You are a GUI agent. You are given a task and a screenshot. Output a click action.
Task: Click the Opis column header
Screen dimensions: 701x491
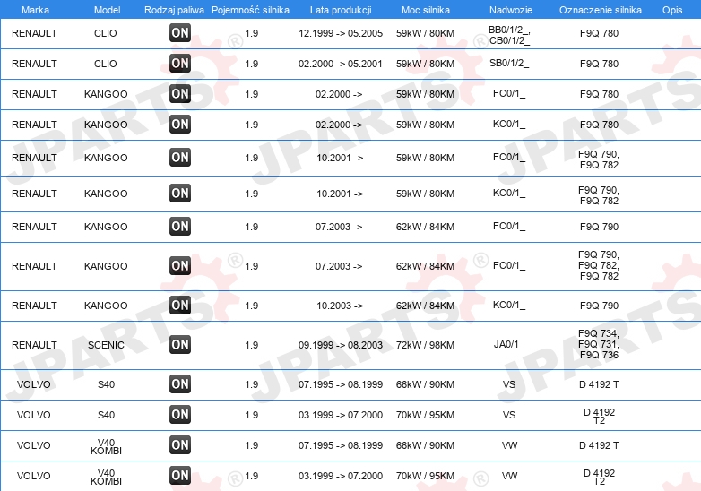pyautogui.click(x=672, y=10)
